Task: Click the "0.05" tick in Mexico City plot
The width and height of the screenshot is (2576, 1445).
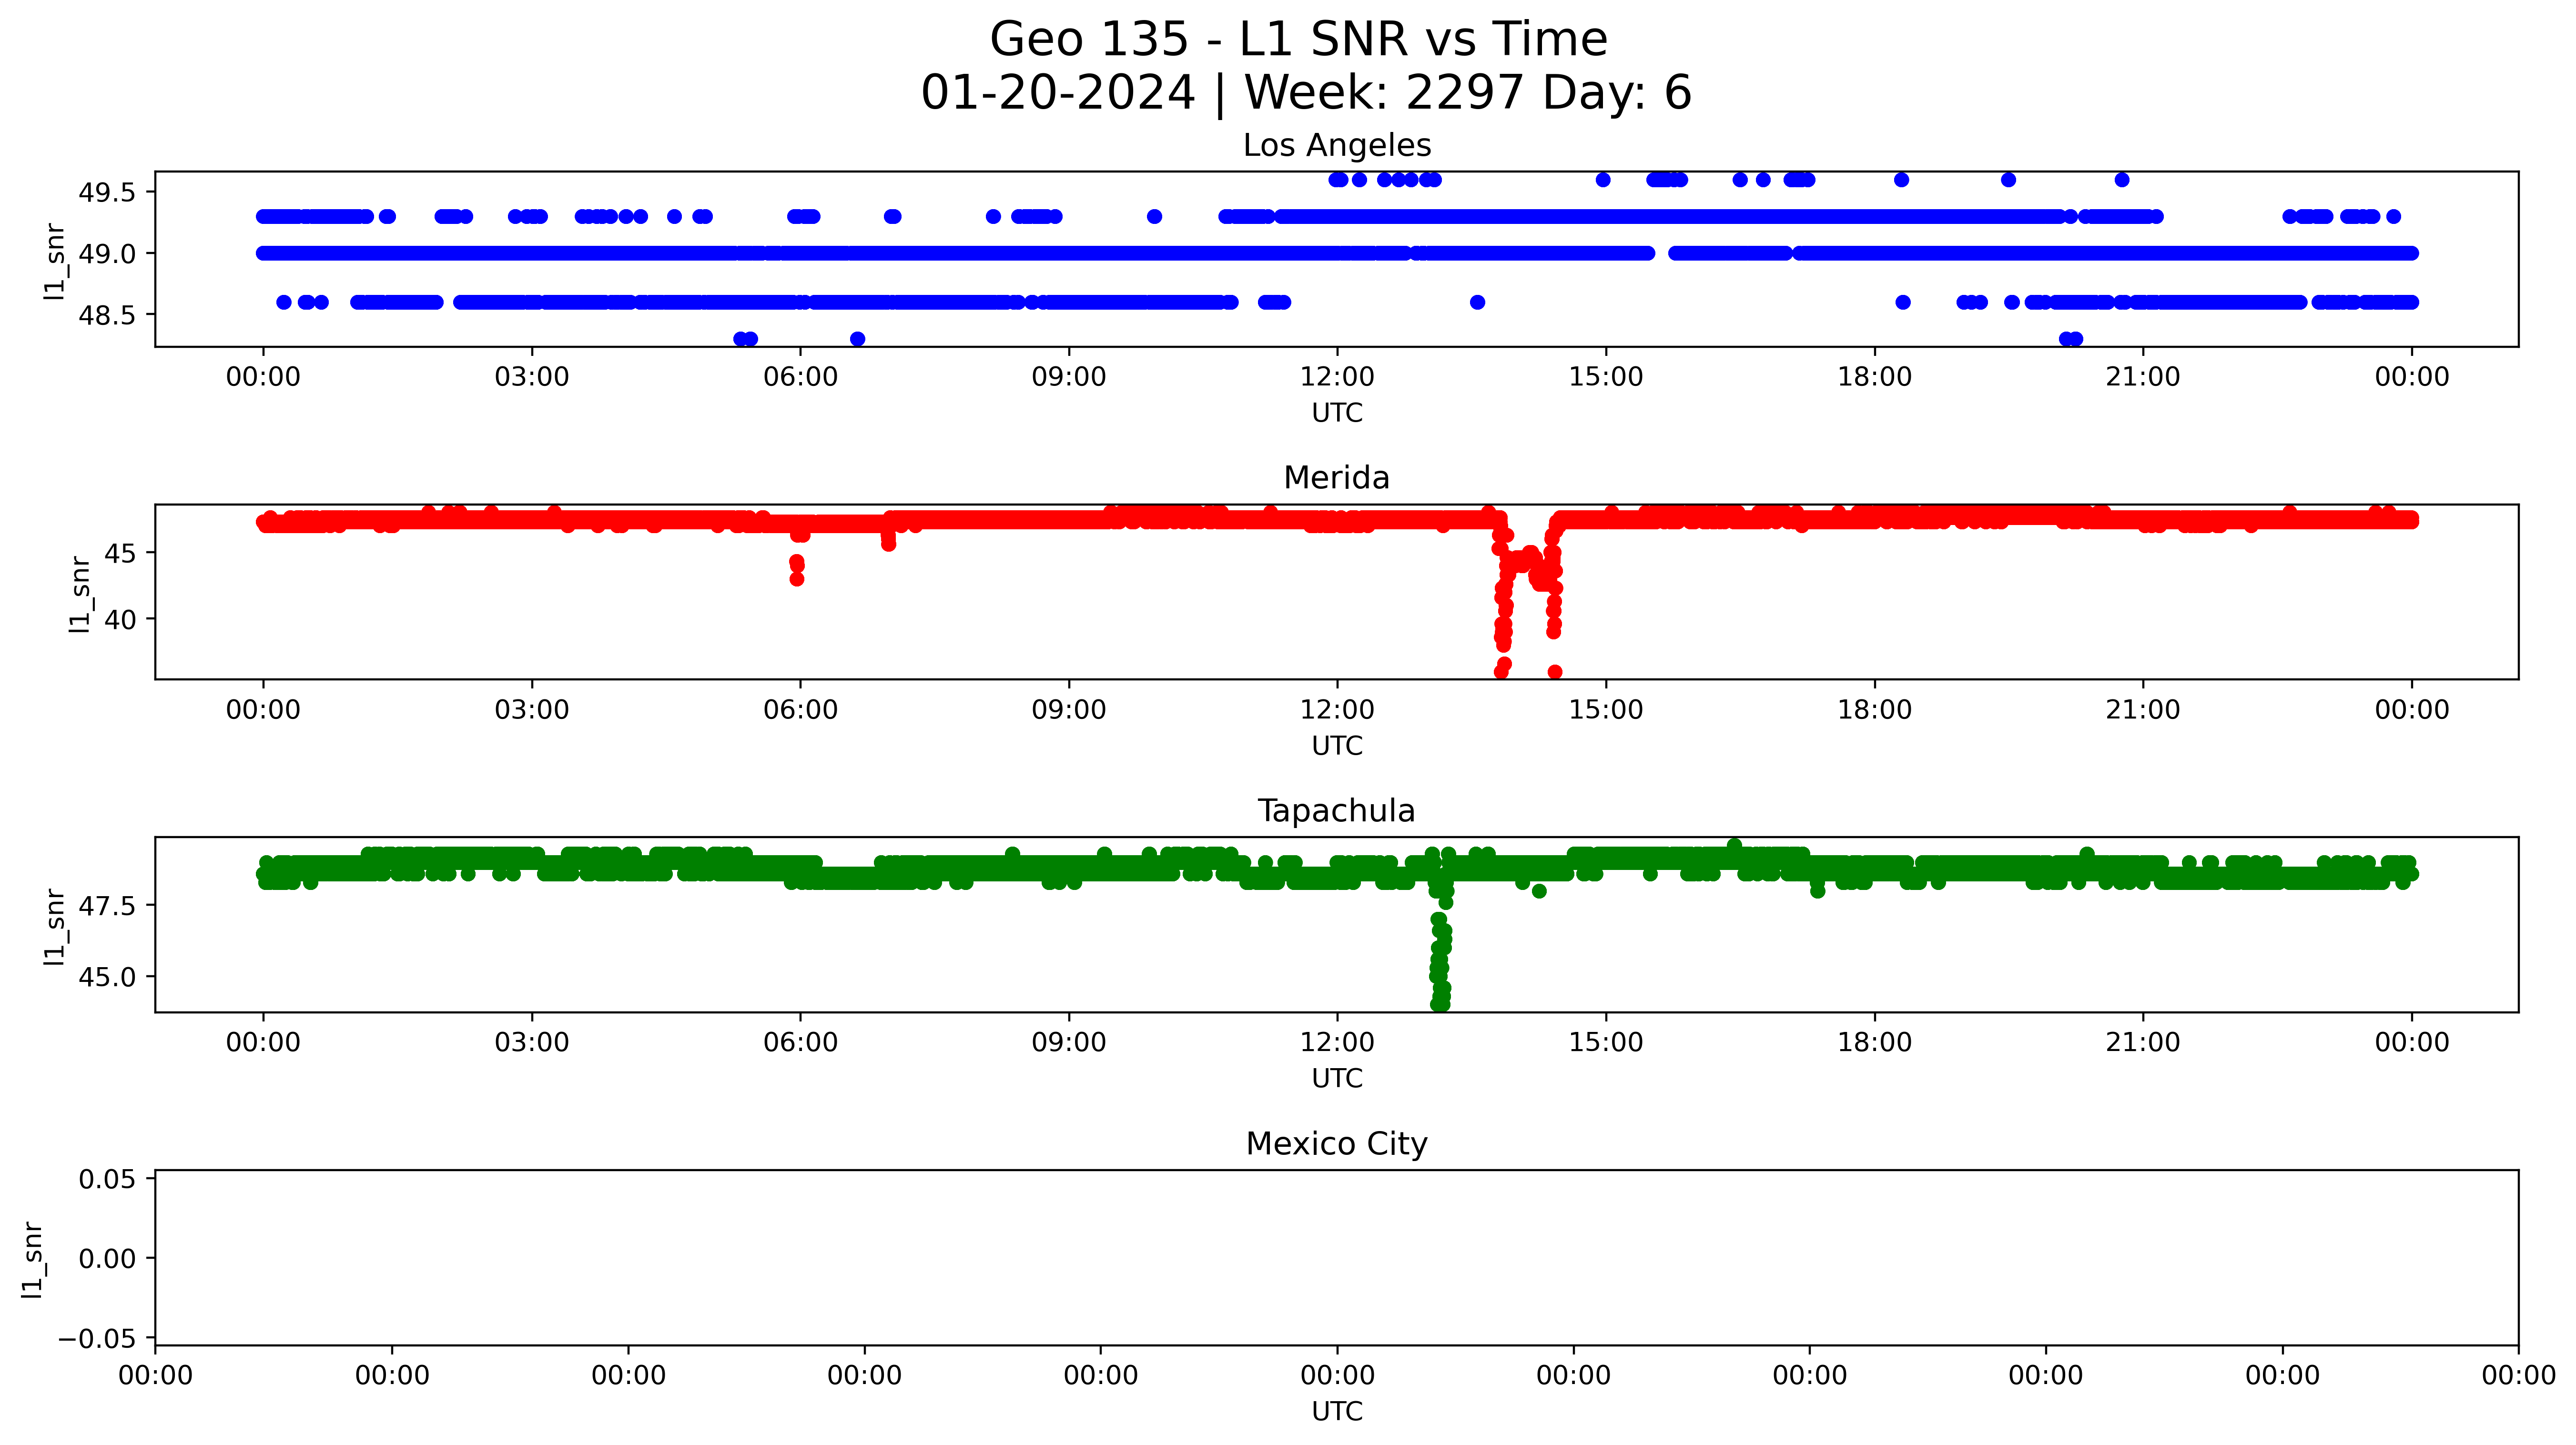Action: (107, 1179)
